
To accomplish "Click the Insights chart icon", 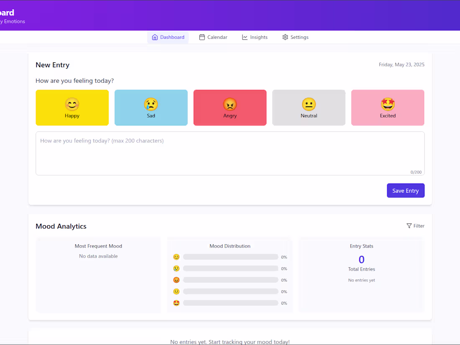I will point(245,37).
